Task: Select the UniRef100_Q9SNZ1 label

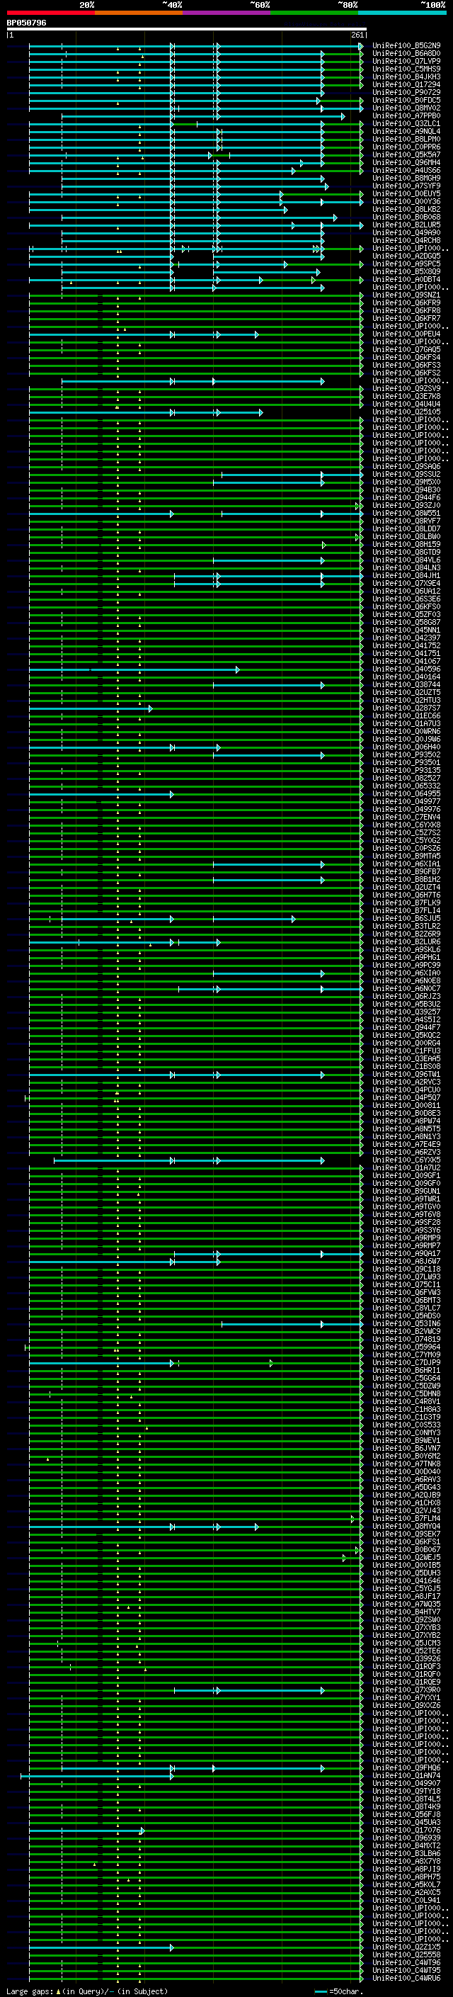Action: point(406,295)
